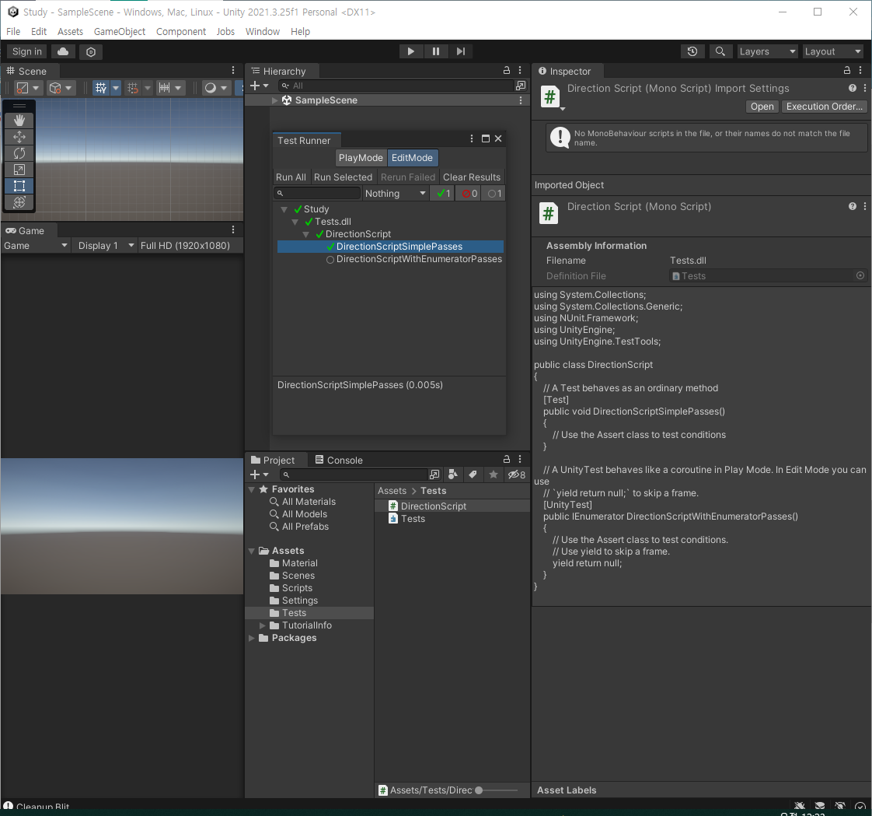The height and width of the screenshot is (816, 872).
Task: Open the Game view mode dropdown
Action: point(36,246)
